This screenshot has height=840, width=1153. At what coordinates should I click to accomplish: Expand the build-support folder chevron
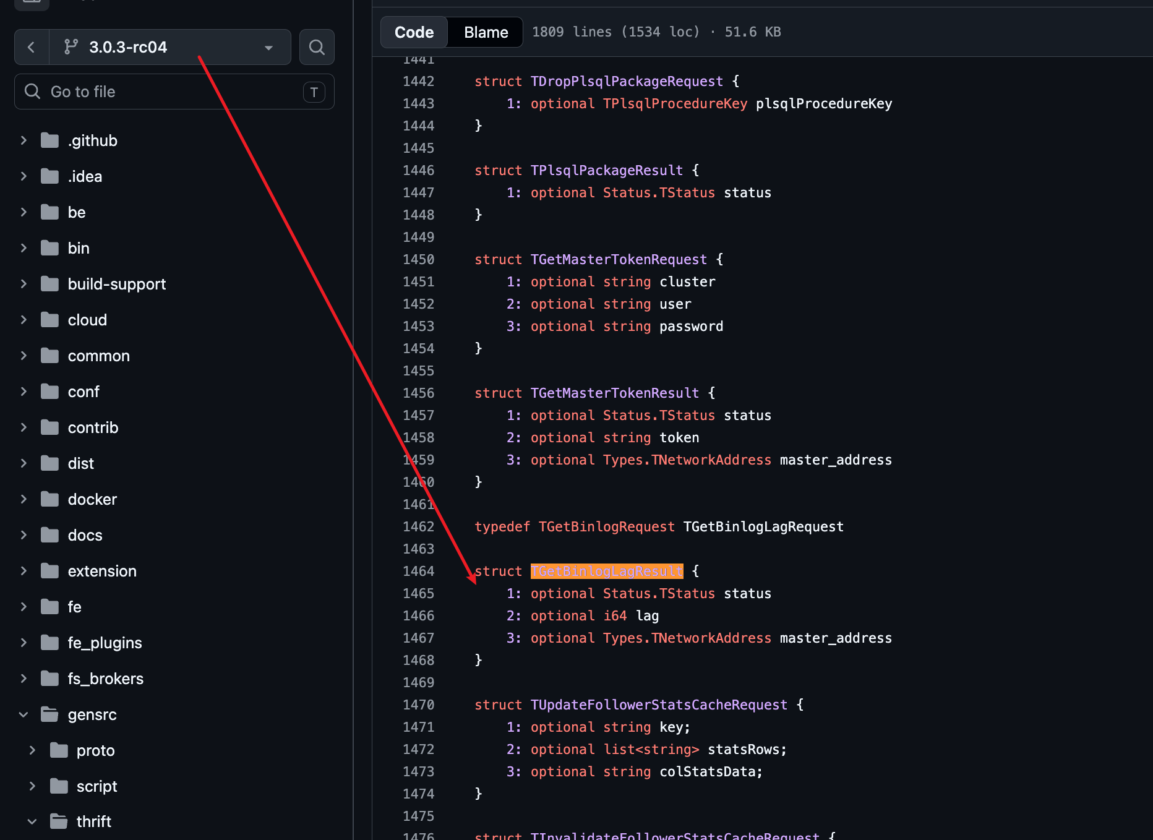tap(24, 284)
